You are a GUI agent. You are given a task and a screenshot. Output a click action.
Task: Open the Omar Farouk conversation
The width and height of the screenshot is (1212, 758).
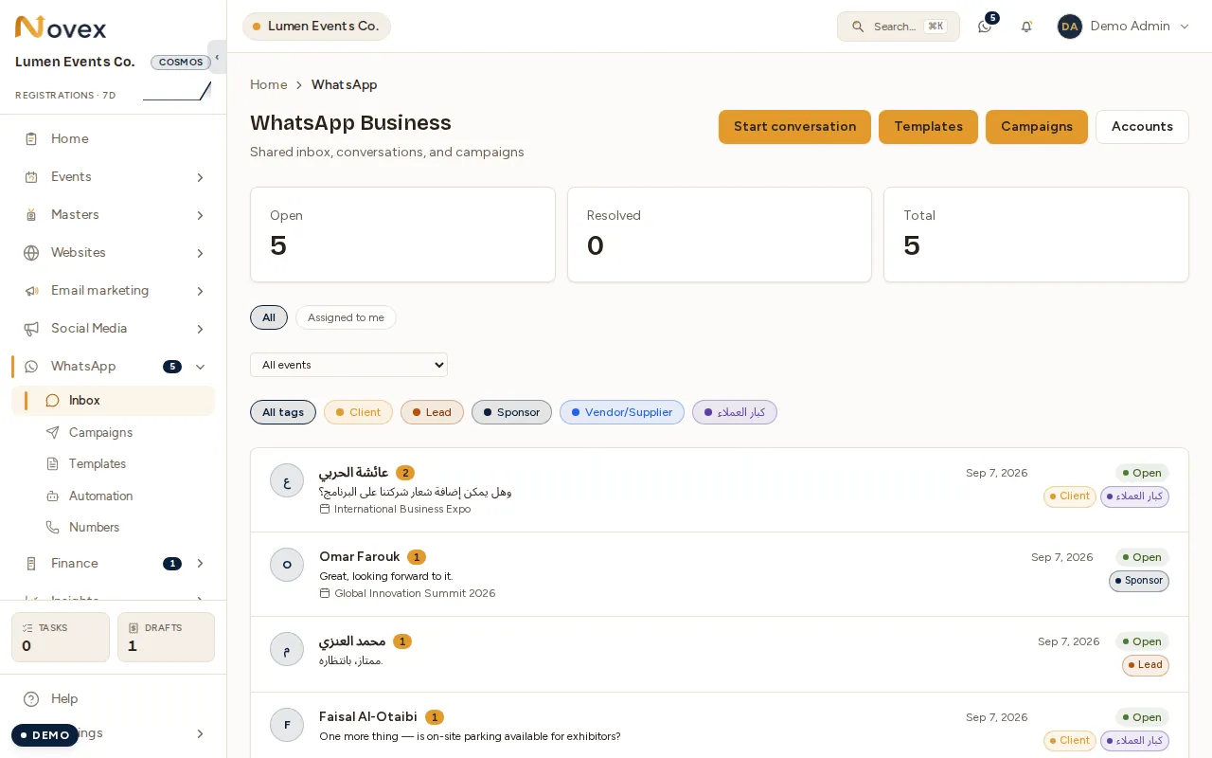720,574
